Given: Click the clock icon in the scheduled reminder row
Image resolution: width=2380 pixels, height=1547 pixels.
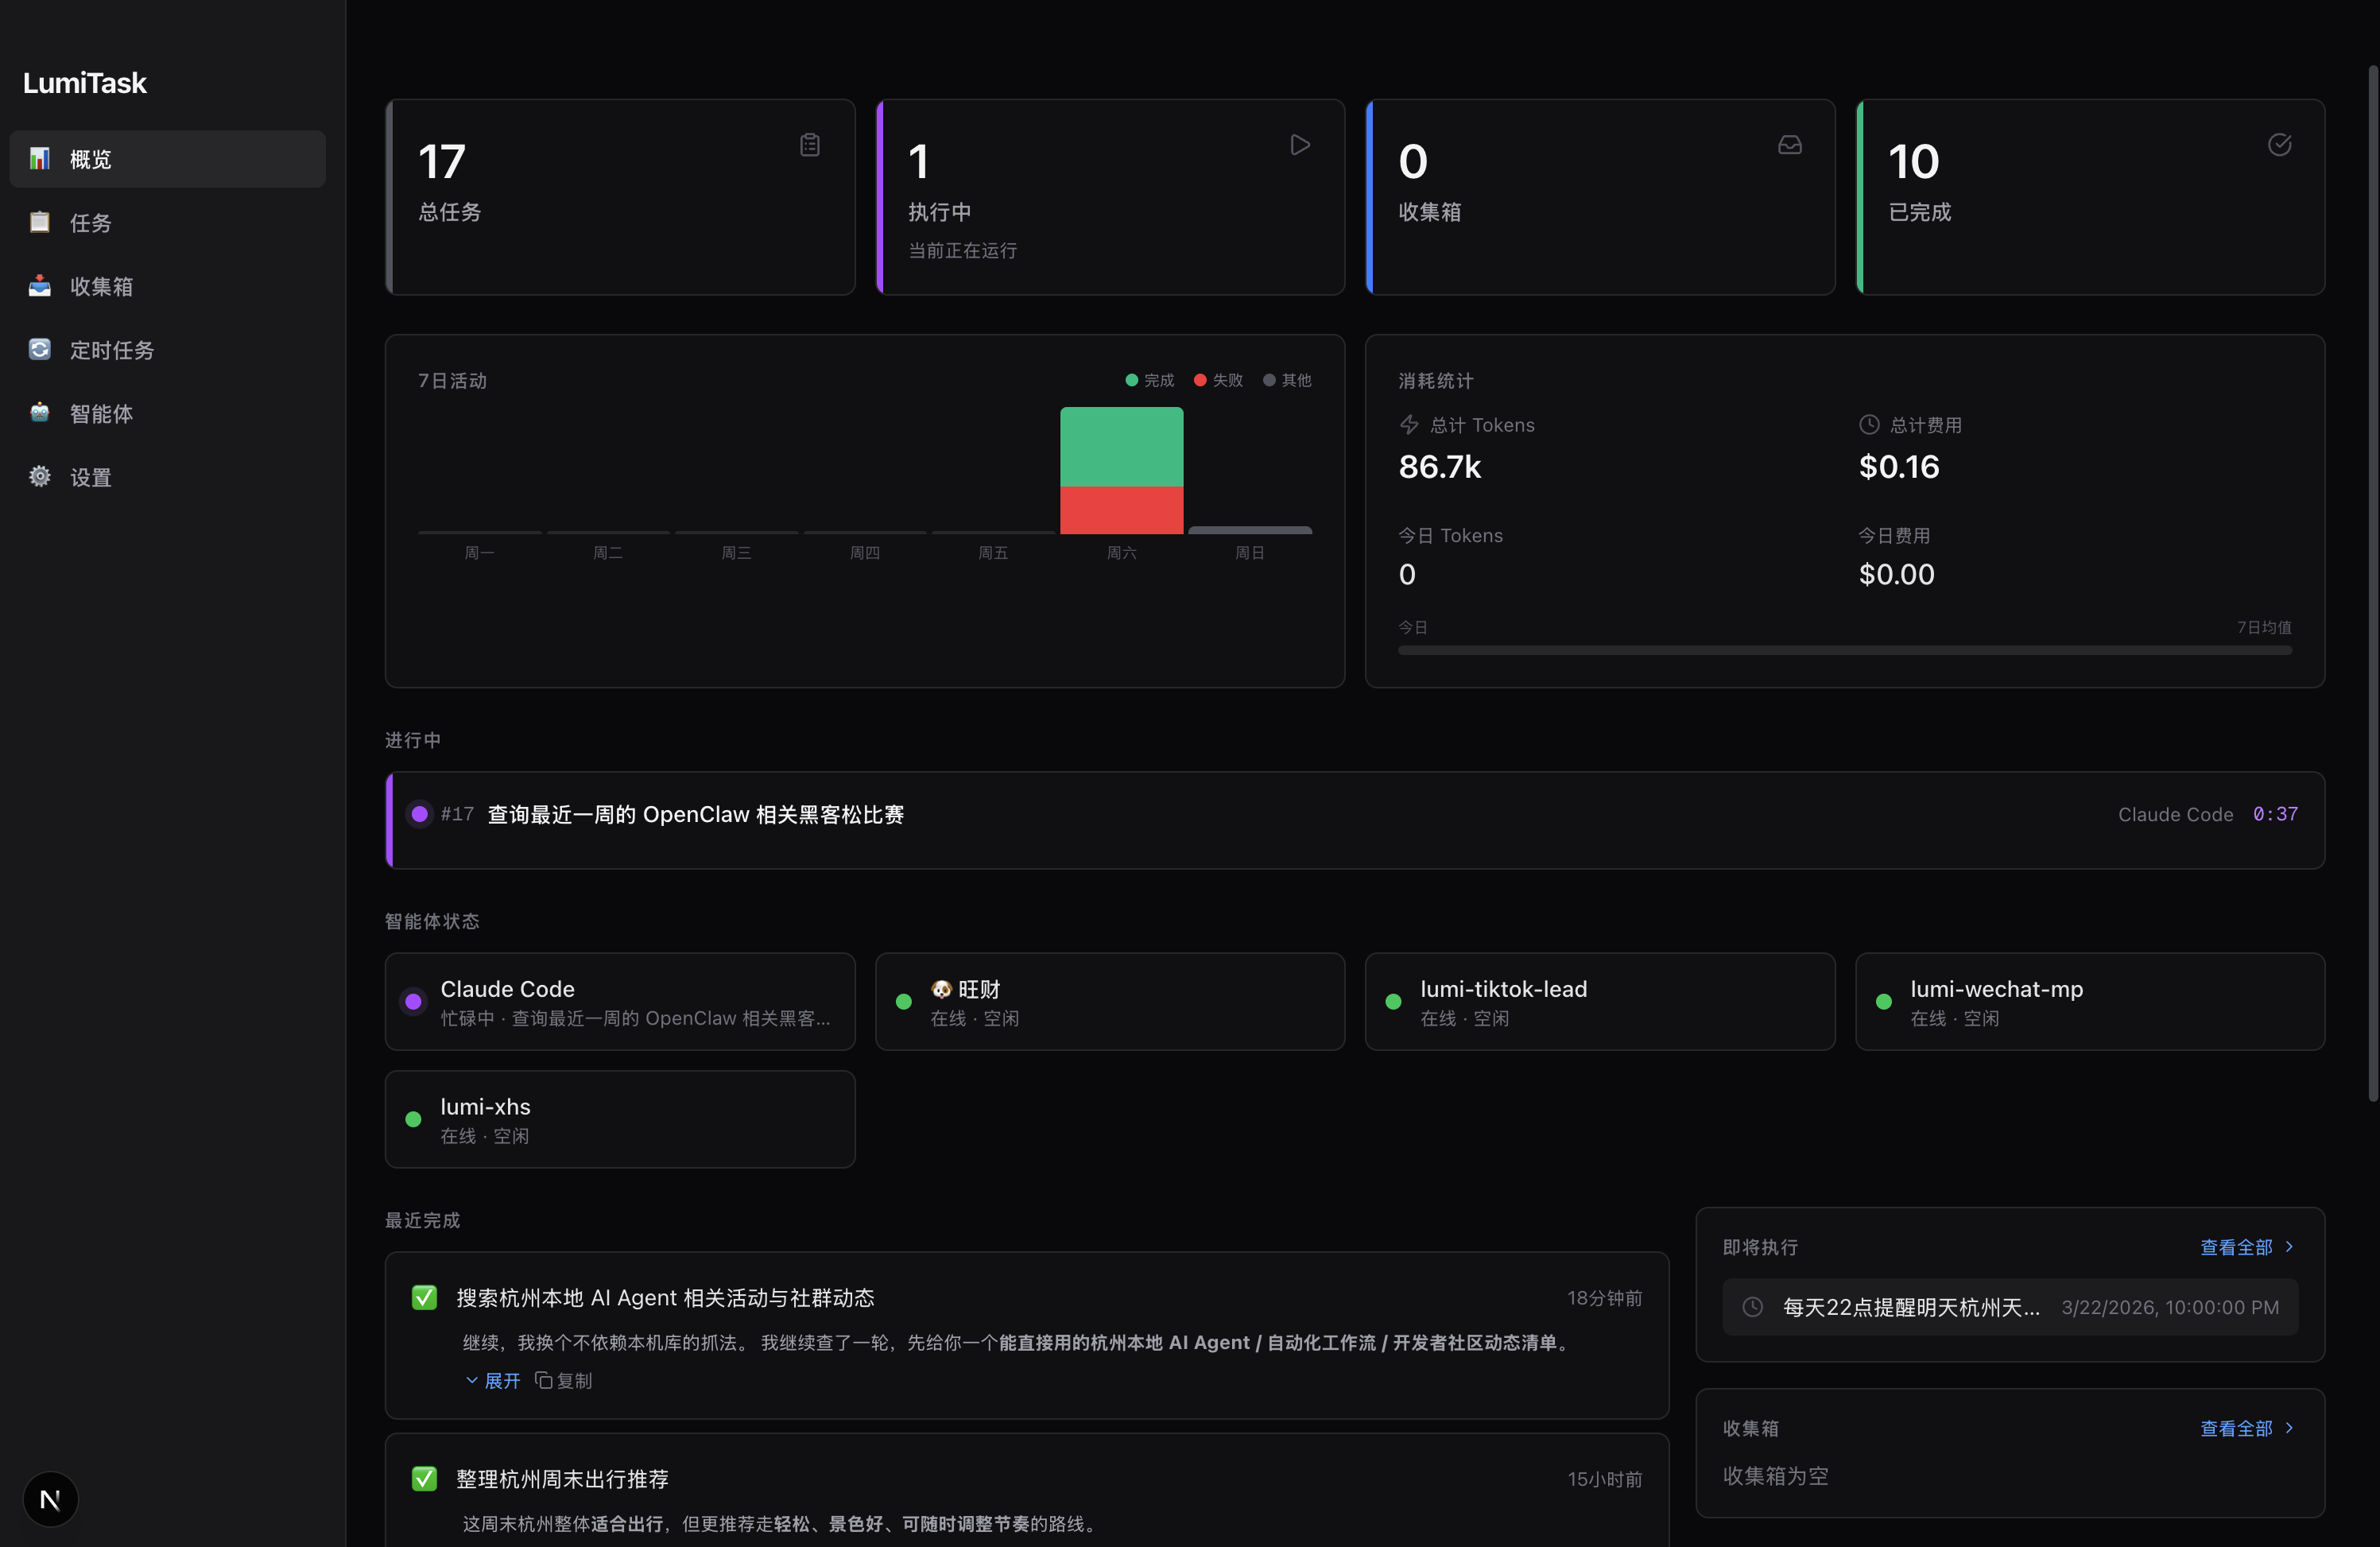Looking at the screenshot, I should click(x=1753, y=1307).
